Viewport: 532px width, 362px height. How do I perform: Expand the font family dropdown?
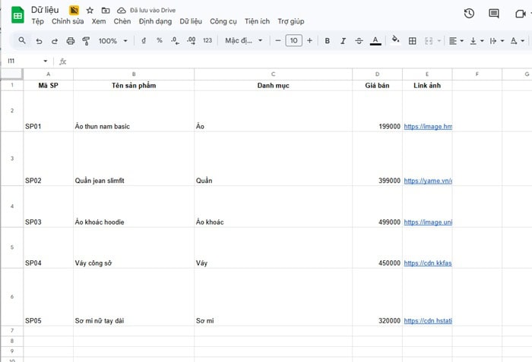tap(243, 41)
